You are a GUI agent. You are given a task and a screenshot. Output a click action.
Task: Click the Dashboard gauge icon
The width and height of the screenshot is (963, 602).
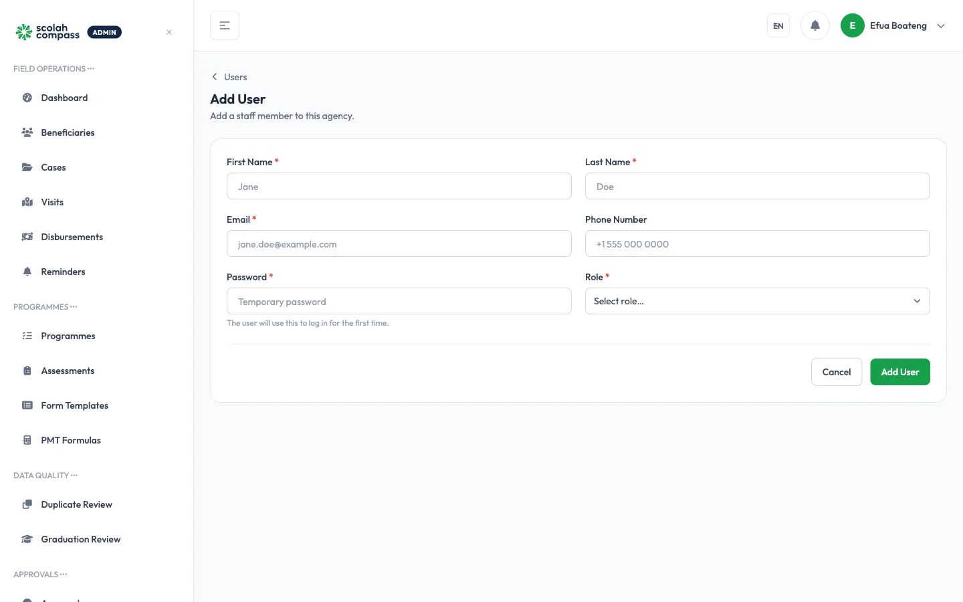coord(27,98)
